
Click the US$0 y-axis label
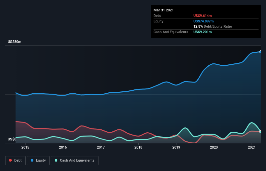12,139
